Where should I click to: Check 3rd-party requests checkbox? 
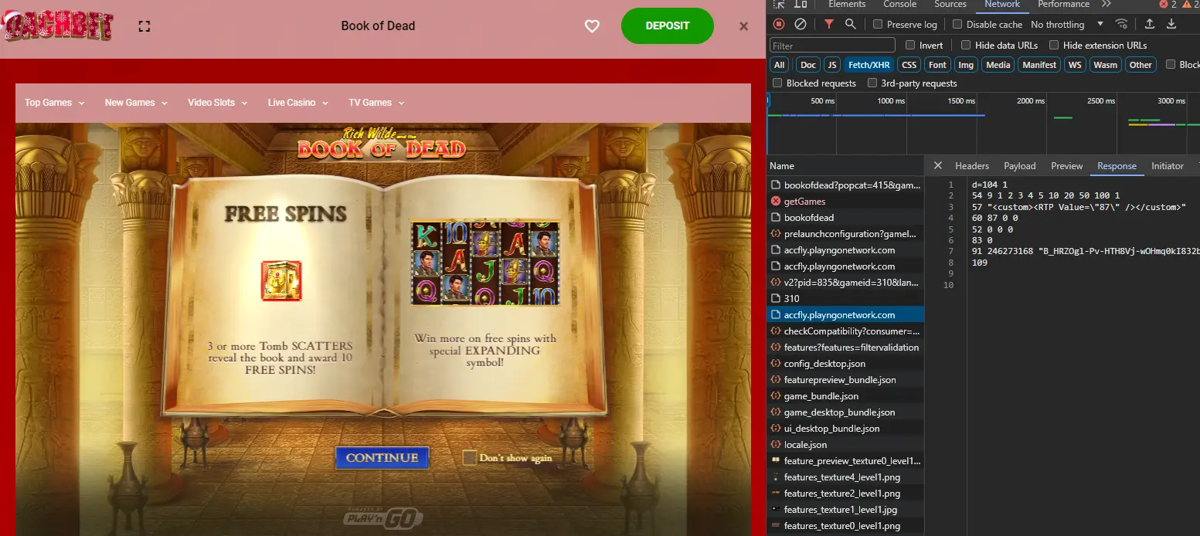click(872, 83)
